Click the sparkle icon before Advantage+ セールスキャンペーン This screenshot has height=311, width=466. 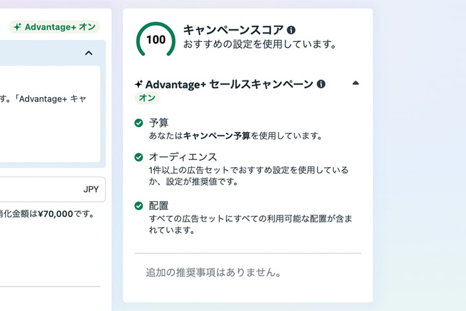click(139, 84)
